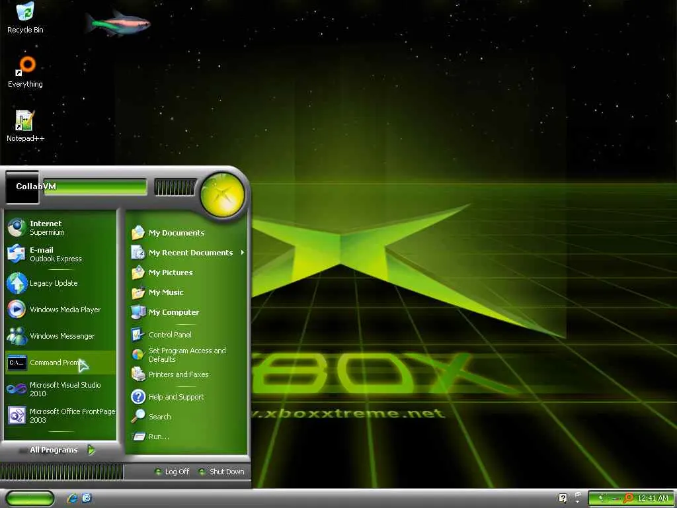Open Set Program Access and Defaults
Screen dimensions: 677x508
coord(187,355)
